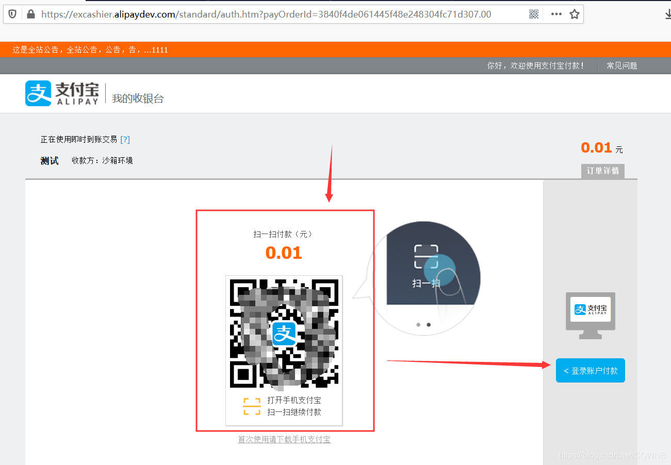Click the 扫一扫付款（元） label

point(284,234)
